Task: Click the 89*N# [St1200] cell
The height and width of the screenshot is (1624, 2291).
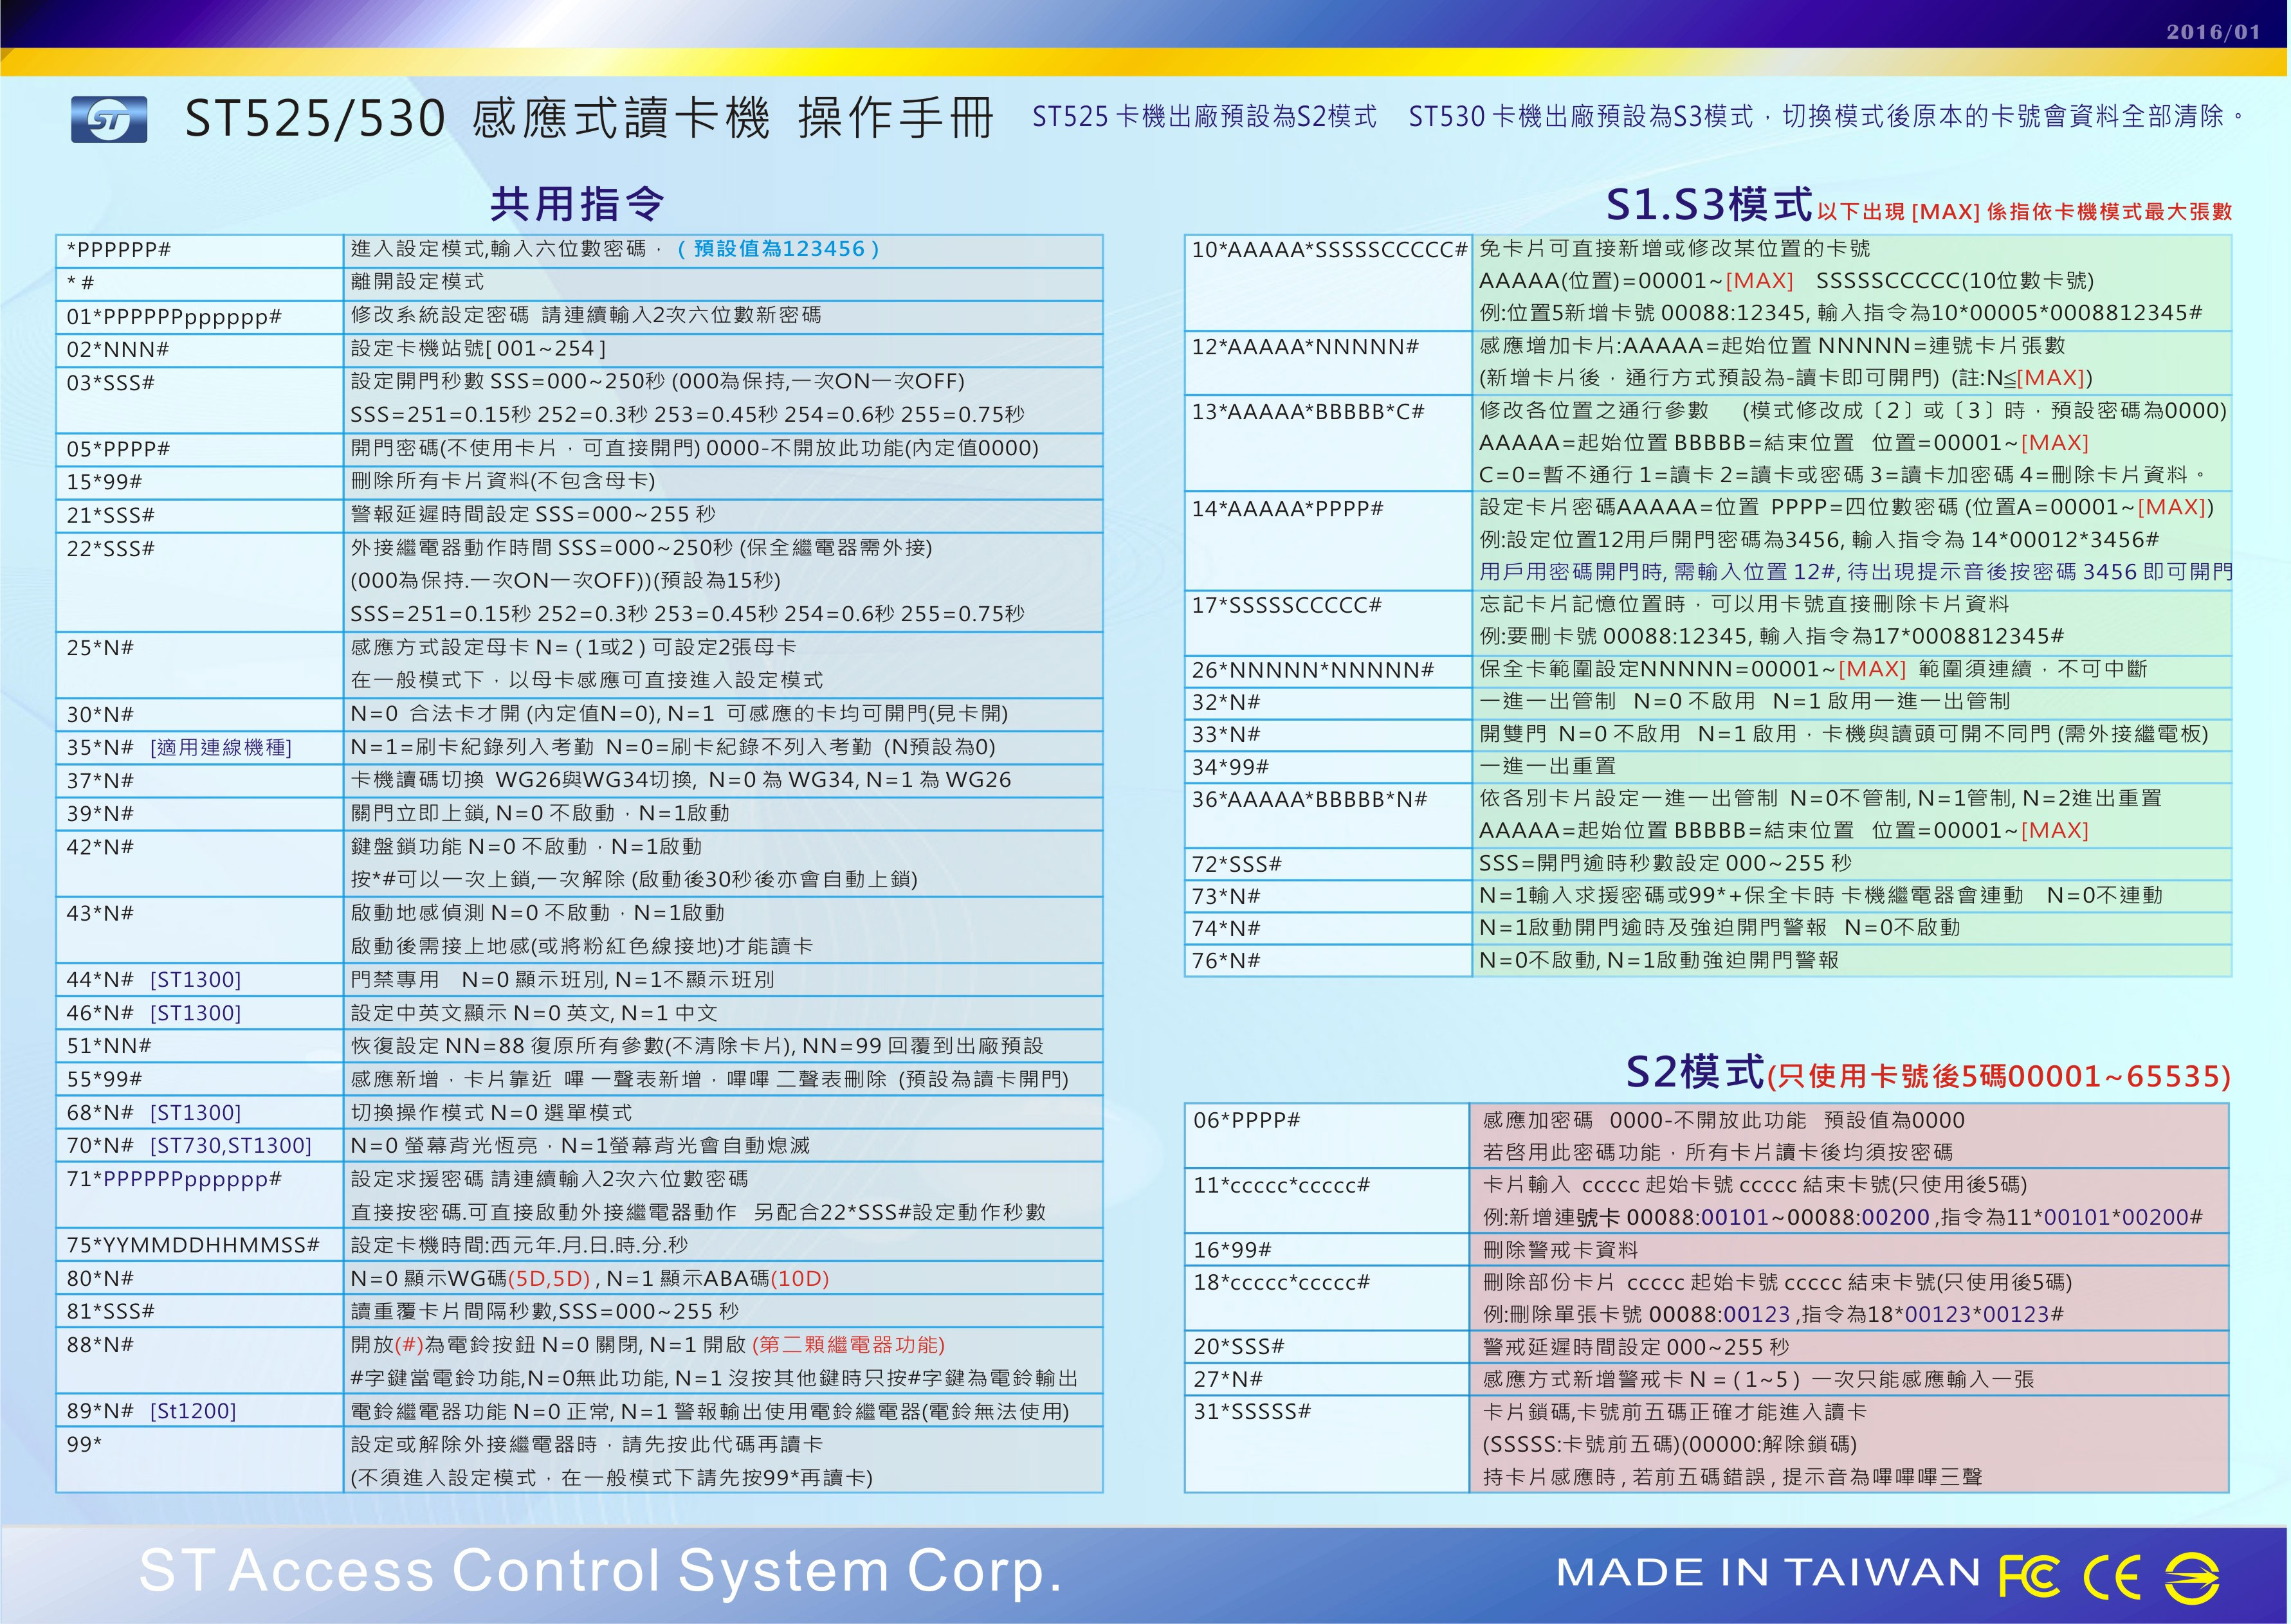Action: pyautogui.click(x=200, y=1411)
